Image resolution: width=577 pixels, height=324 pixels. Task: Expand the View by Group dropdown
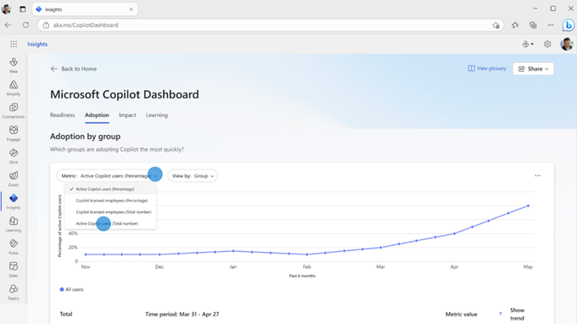[x=193, y=176]
